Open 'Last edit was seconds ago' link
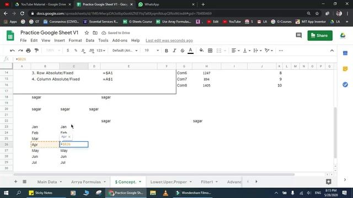The height and width of the screenshot is (198, 353). tap(169, 40)
